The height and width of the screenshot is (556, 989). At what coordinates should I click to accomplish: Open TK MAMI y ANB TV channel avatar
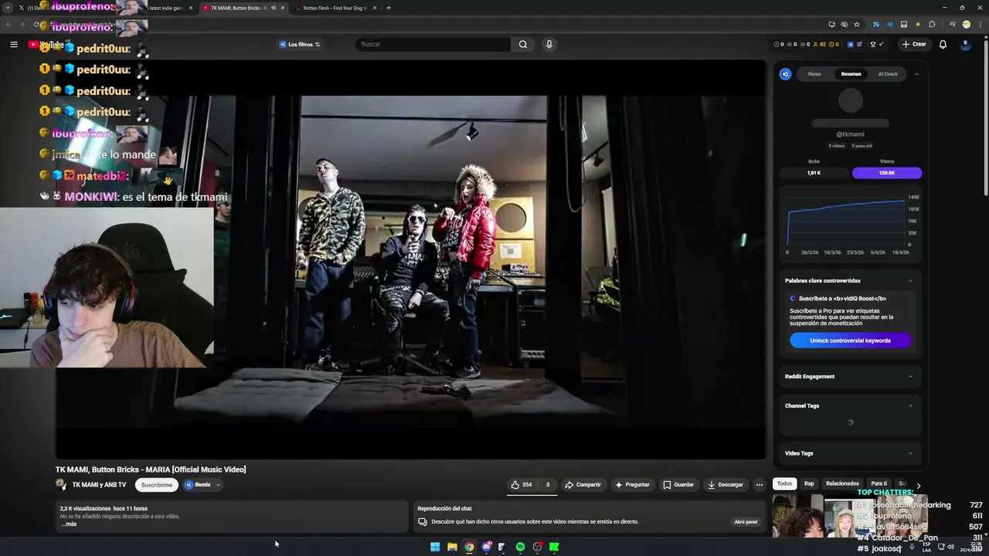coord(61,485)
